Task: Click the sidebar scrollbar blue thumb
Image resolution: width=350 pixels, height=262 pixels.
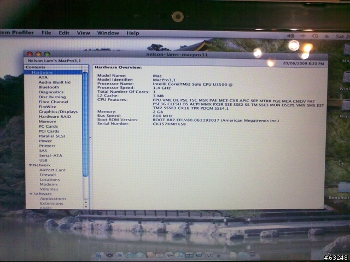Action: point(85,124)
